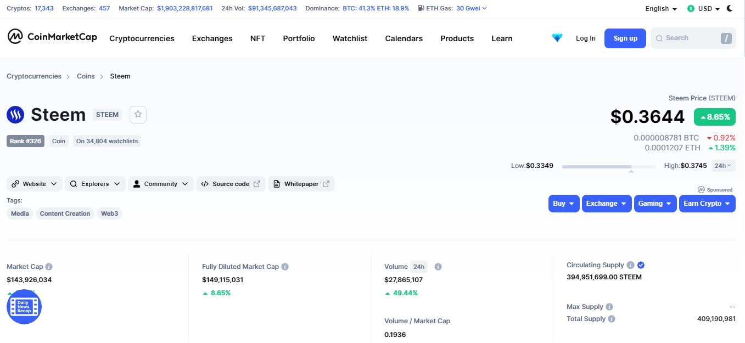Click the Max Supply info icon
Viewport: 745px width, 343px height.
coord(609,307)
